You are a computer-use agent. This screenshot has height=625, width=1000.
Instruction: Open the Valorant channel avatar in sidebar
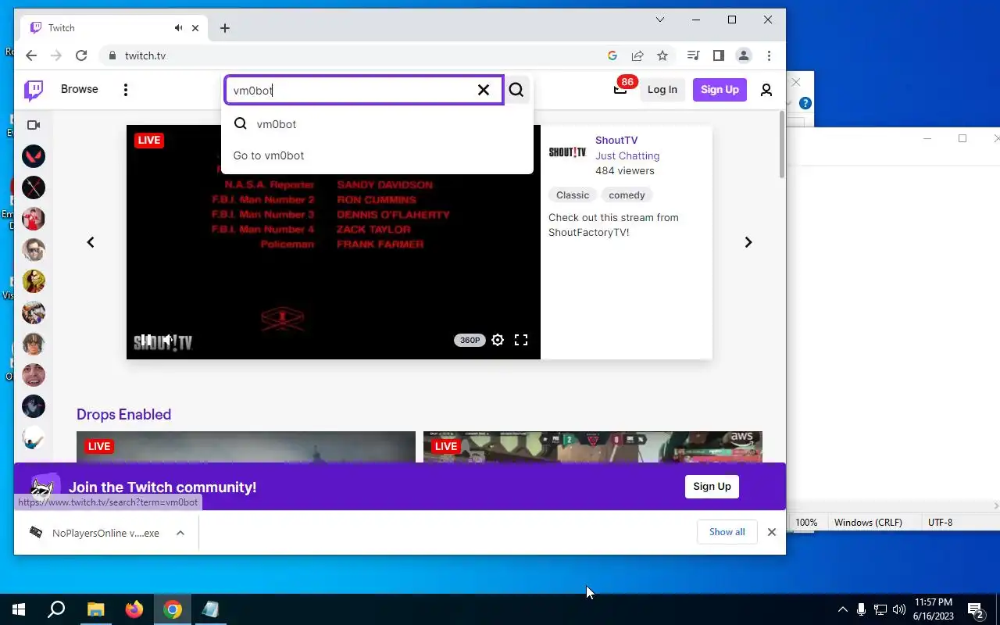pos(34,156)
